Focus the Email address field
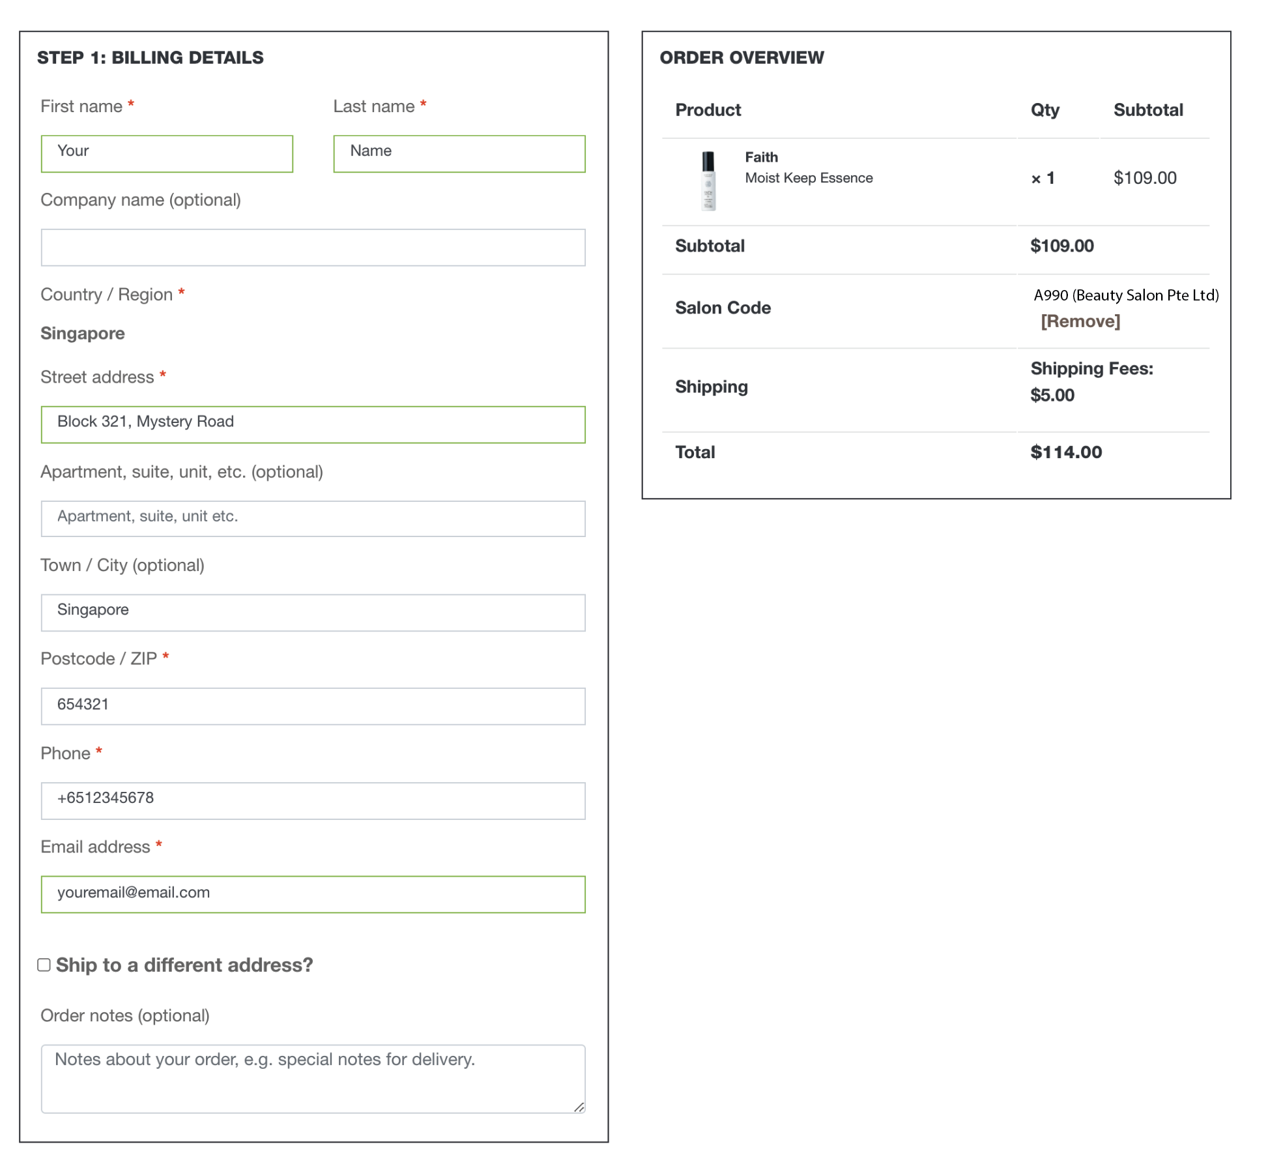This screenshot has height=1168, width=1268. click(x=313, y=894)
